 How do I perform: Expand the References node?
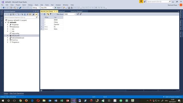8,27
